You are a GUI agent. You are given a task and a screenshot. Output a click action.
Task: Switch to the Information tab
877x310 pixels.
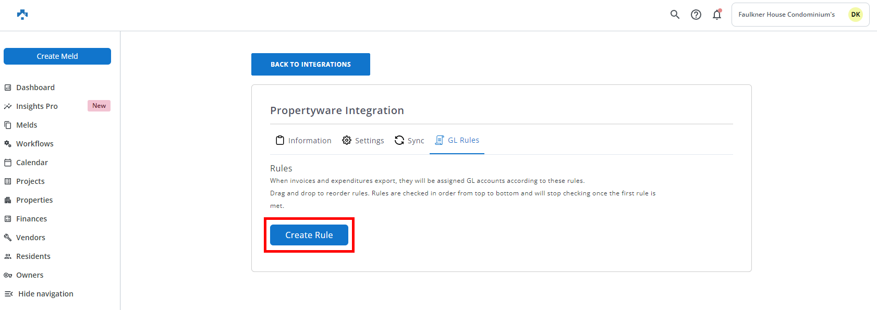click(303, 141)
